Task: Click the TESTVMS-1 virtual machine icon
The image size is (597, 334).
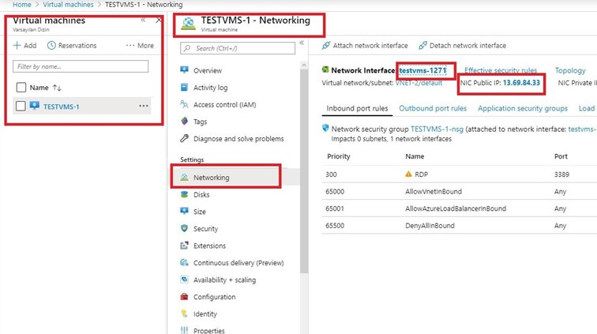Action: pos(35,106)
